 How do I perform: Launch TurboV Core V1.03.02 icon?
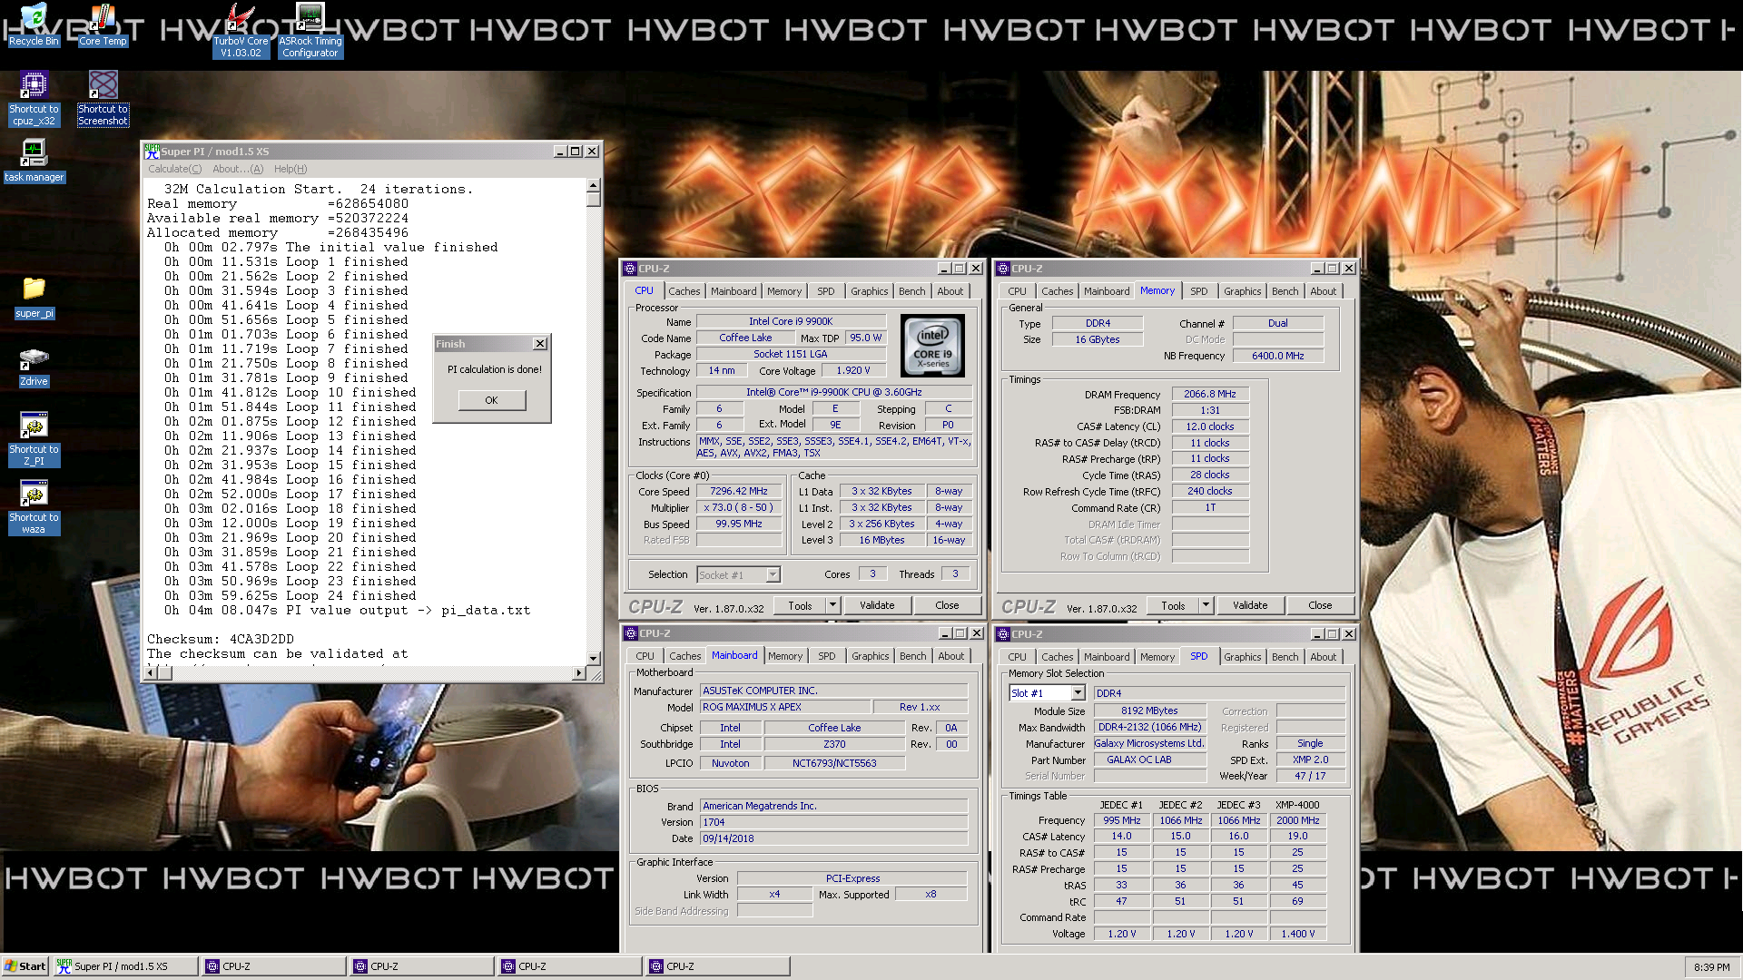point(241,30)
